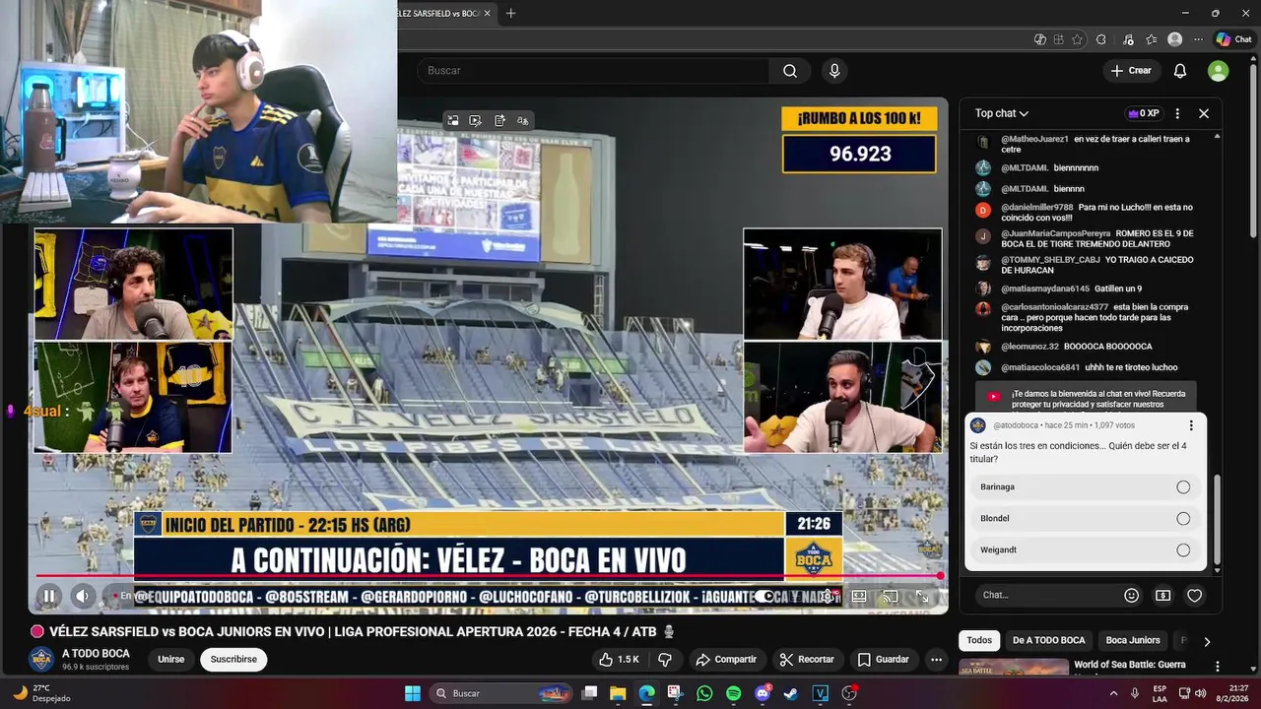This screenshot has width=1261, height=709.
Task: Open the on-player video chapter icons toolbar
Action: point(488,120)
